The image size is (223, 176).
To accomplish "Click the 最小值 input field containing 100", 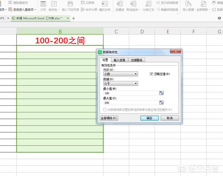I will [131, 93].
